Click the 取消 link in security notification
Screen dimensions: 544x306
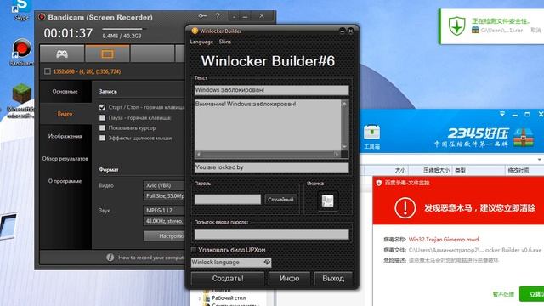[535, 31]
